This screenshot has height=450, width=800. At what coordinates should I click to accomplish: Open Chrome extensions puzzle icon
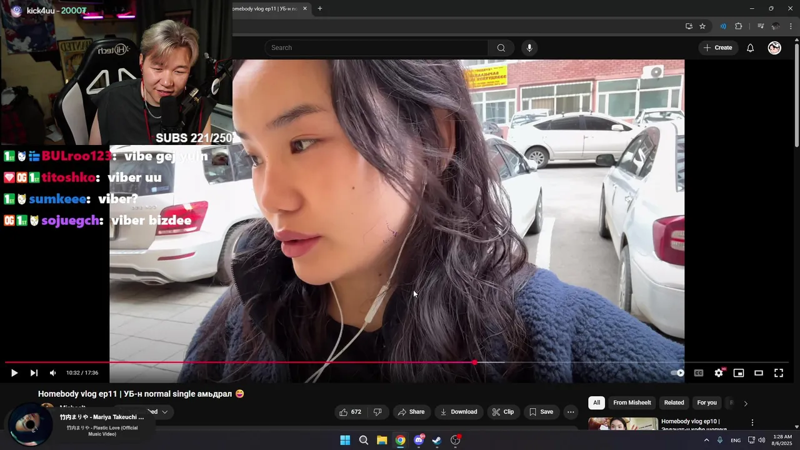[x=739, y=26]
